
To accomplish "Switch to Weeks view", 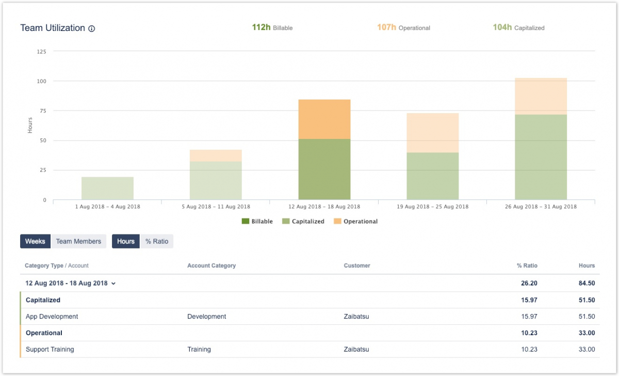I will point(36,241).
